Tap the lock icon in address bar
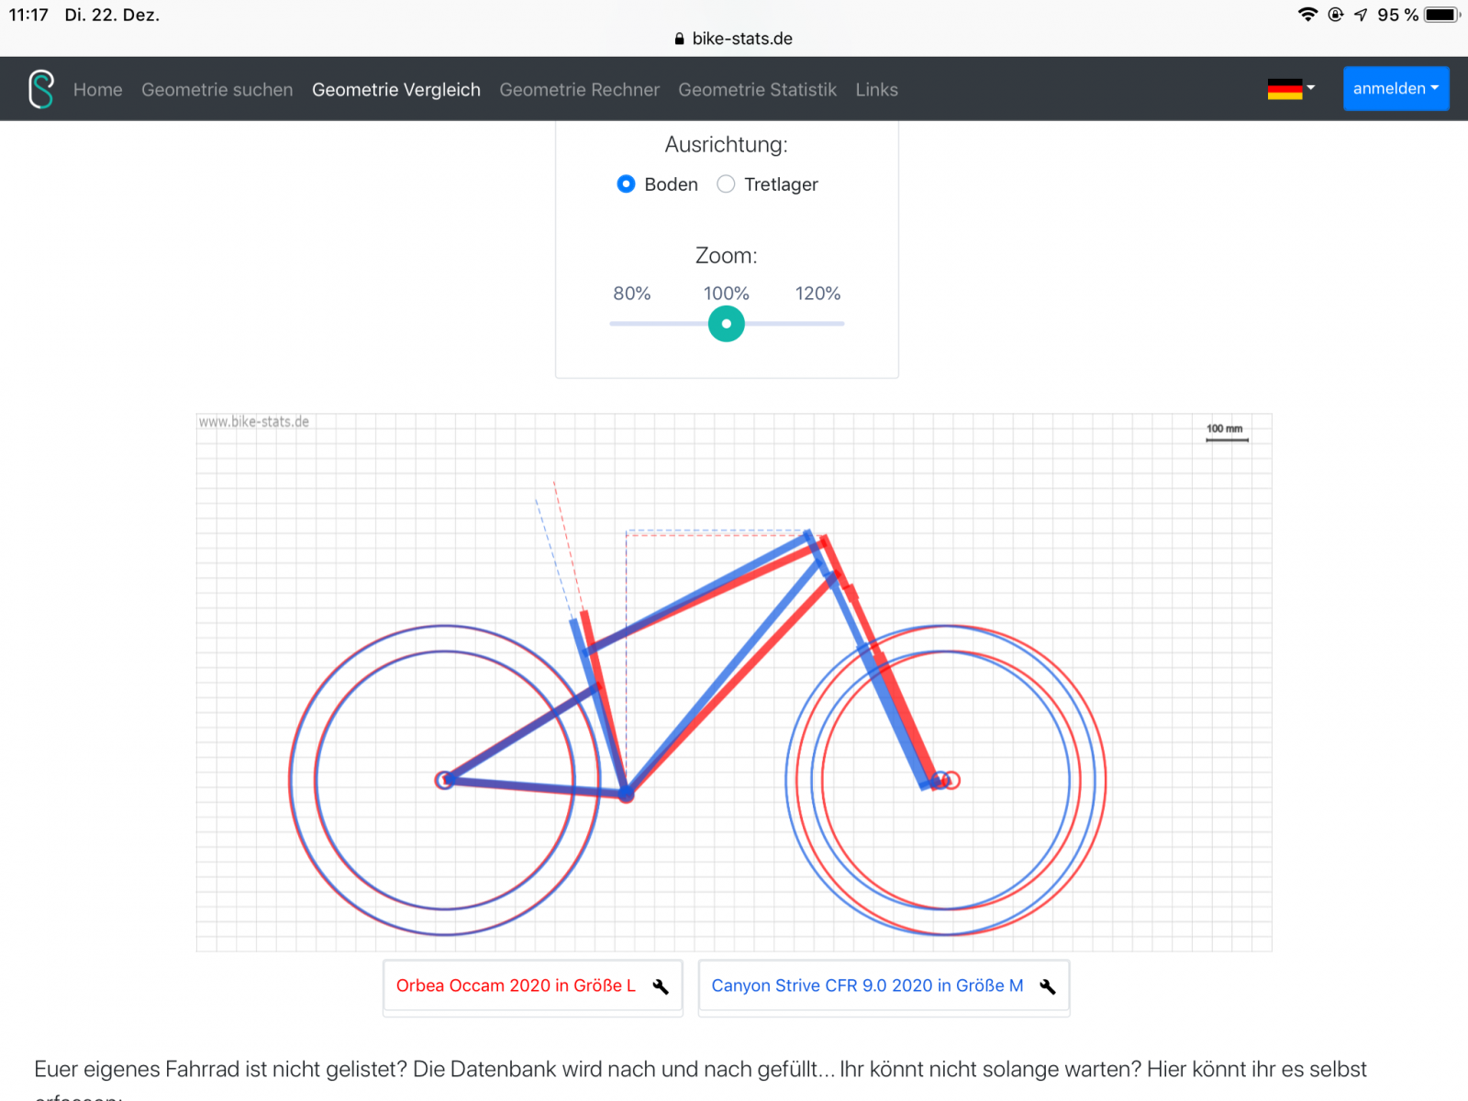Viewport: 1468px width, 1101px height. click(679, 39)
